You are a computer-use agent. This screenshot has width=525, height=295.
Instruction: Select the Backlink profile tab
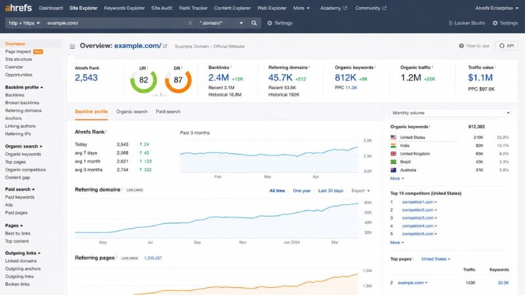point(91,111)
